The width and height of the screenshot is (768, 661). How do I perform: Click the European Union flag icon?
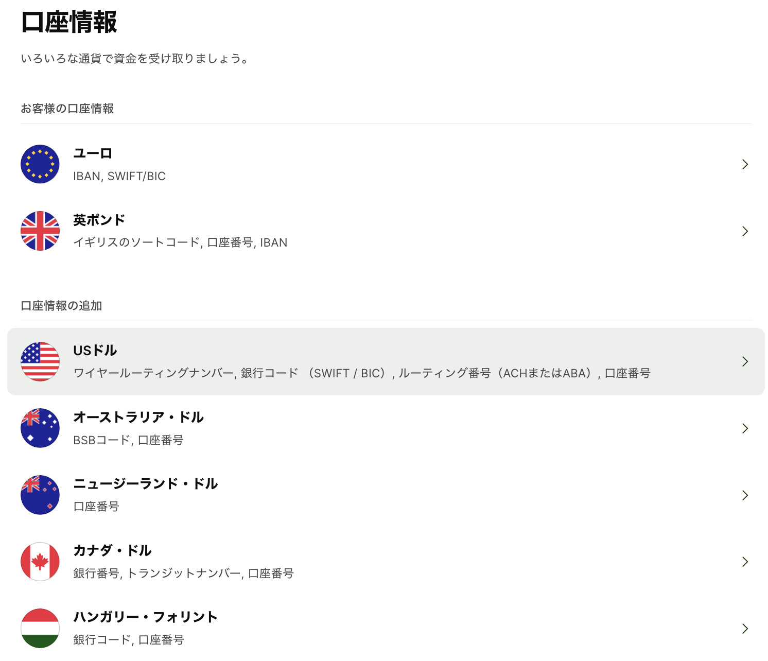40,164
